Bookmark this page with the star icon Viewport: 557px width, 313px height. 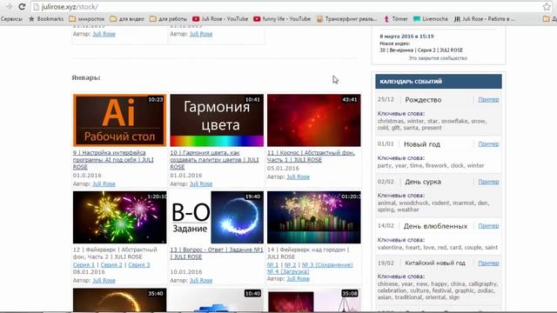point(547,6)
